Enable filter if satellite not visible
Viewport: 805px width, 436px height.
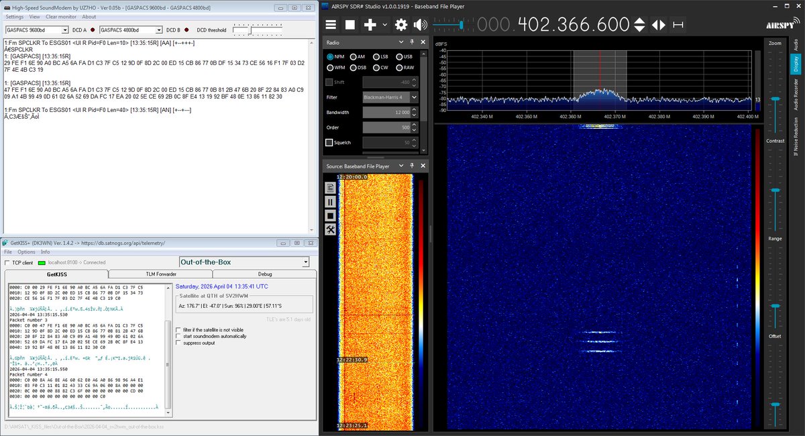[x=178, y=330]
